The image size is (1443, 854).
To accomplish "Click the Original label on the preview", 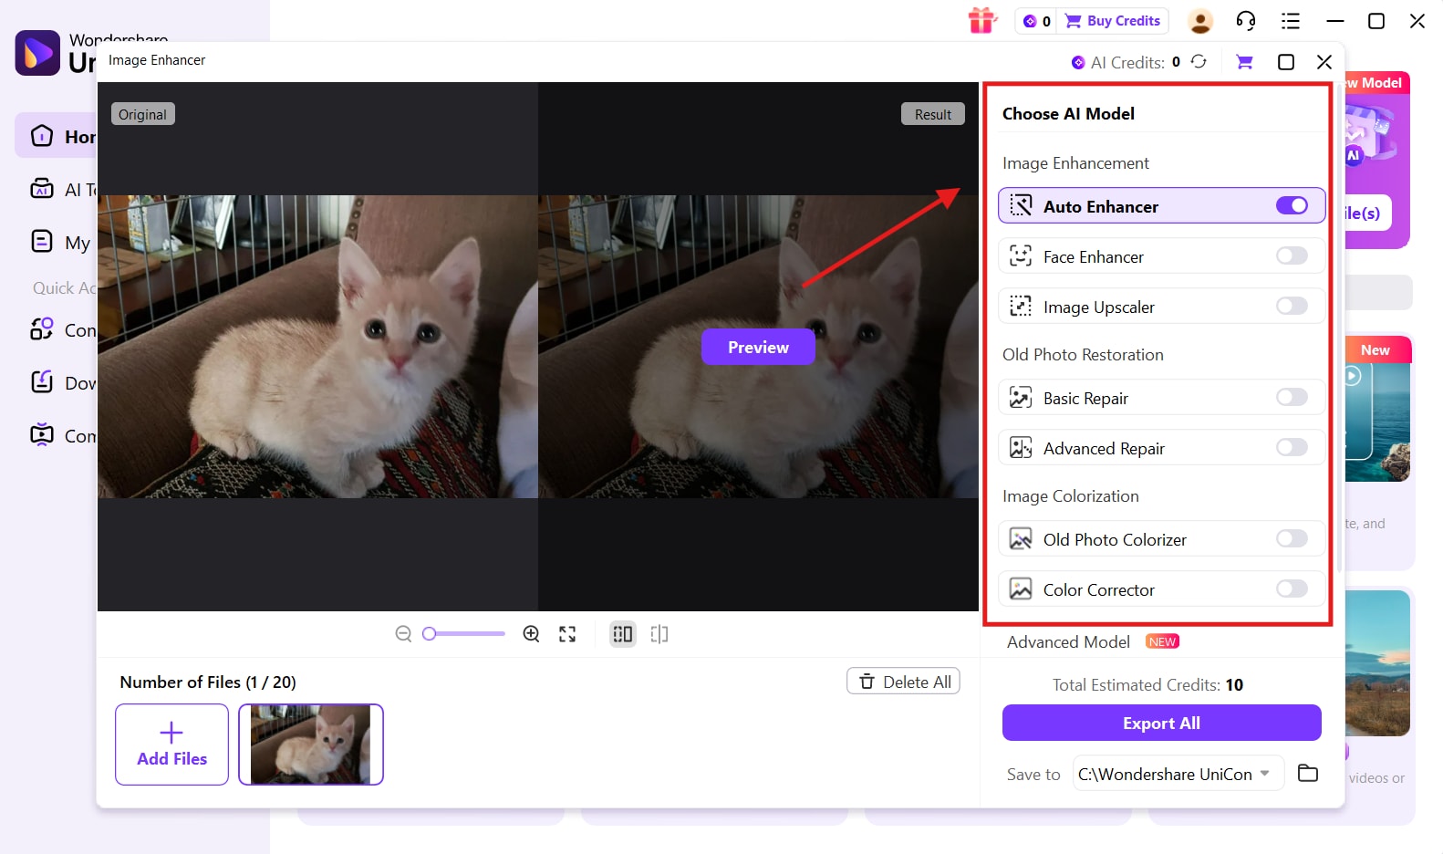I will click(142, 114).
